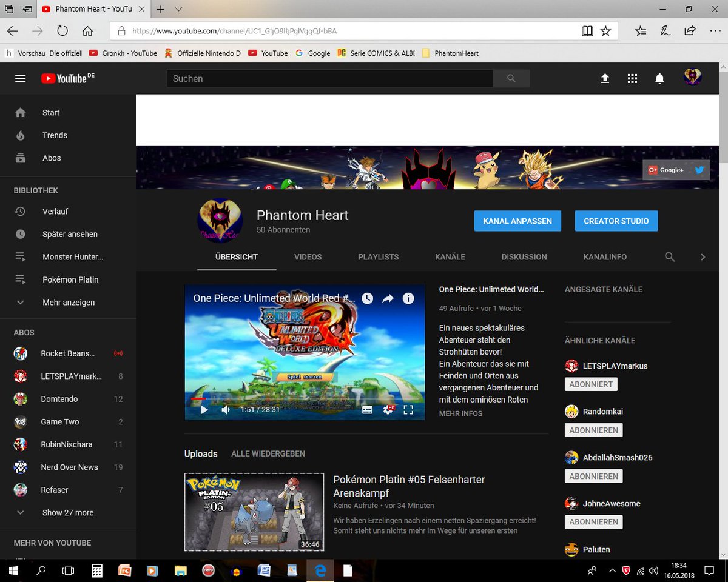Open RubinNischara subscription
Screen dimensions: 728x582
(x=68, y=444)
